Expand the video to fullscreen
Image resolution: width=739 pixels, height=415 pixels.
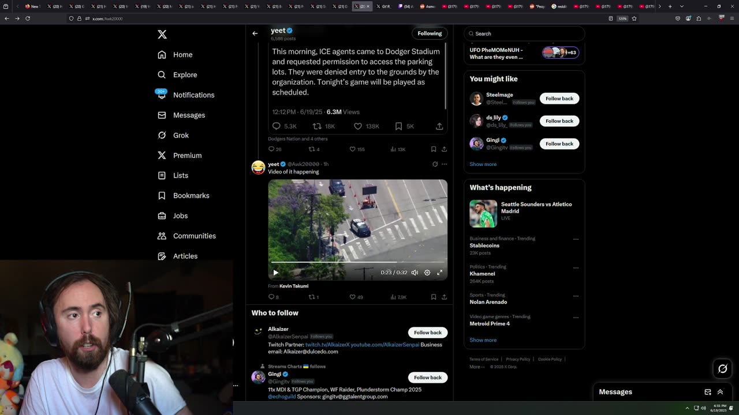pyautogui.click(x=439, y=273)
